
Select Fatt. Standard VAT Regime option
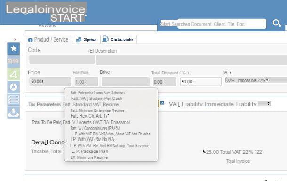coord(90,104)
